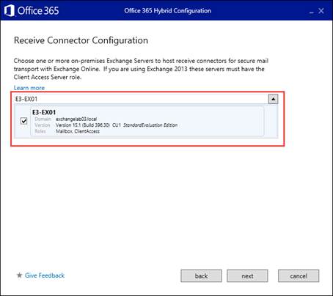Click the Office 365 logo icon
333x296 pixels.
[10, 11]
